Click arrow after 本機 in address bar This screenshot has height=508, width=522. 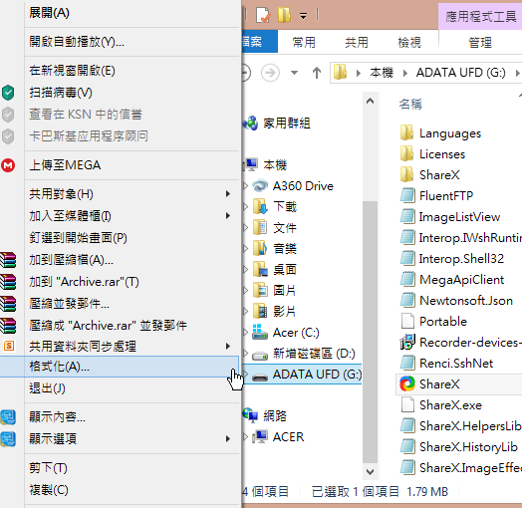(x=405, y=73)
